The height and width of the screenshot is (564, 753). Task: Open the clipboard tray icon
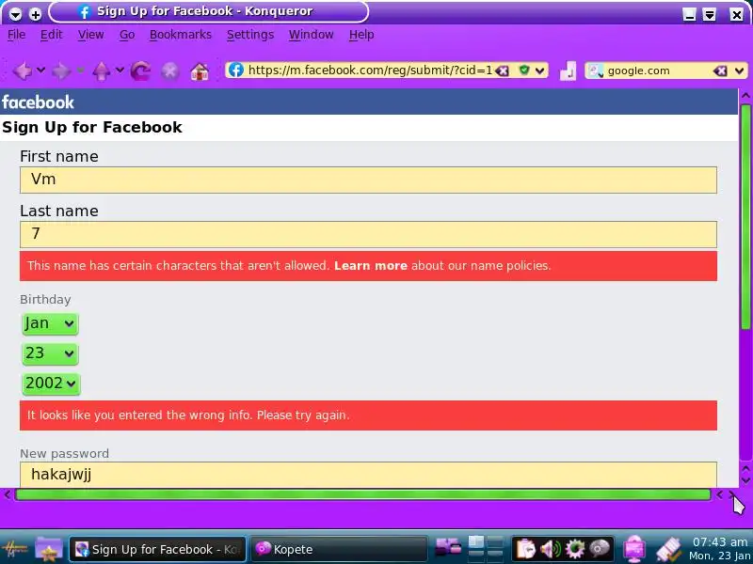(x=526, y=549)
